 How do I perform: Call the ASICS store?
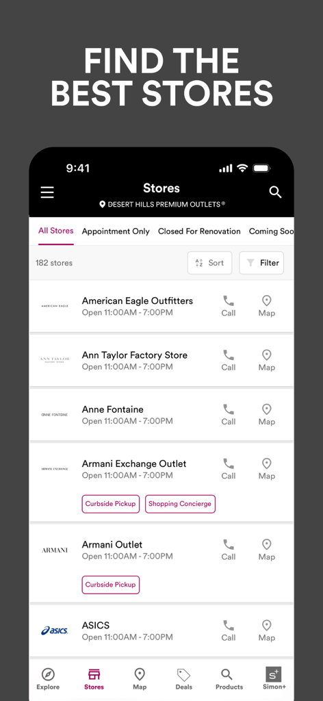coord(229,630)
